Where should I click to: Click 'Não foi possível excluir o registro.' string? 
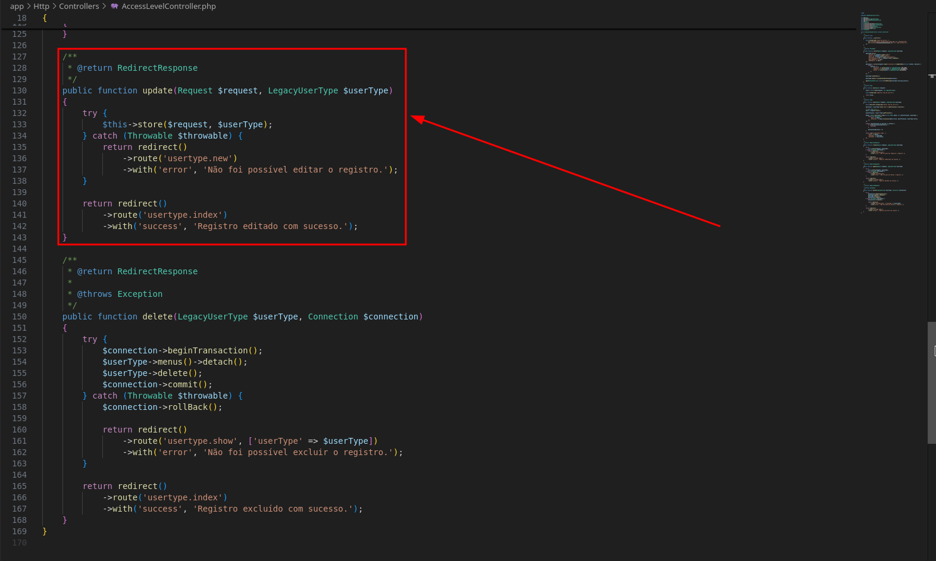coord(298,452)
